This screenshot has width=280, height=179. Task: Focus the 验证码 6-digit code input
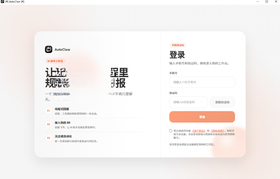[188, 102]
